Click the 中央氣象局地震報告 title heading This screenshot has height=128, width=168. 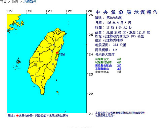point(127,12)
